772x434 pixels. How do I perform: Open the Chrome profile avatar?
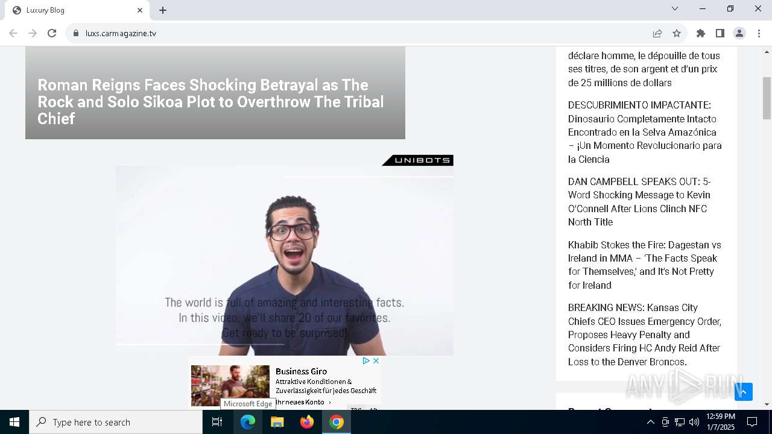739,33
